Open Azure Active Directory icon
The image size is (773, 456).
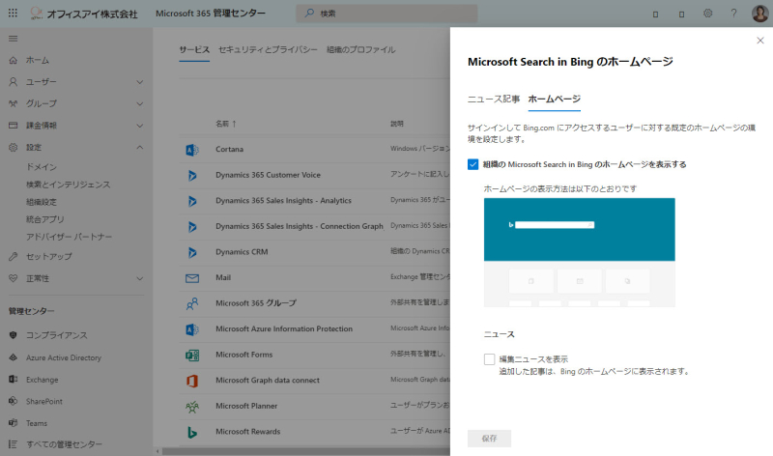point(13,357)
